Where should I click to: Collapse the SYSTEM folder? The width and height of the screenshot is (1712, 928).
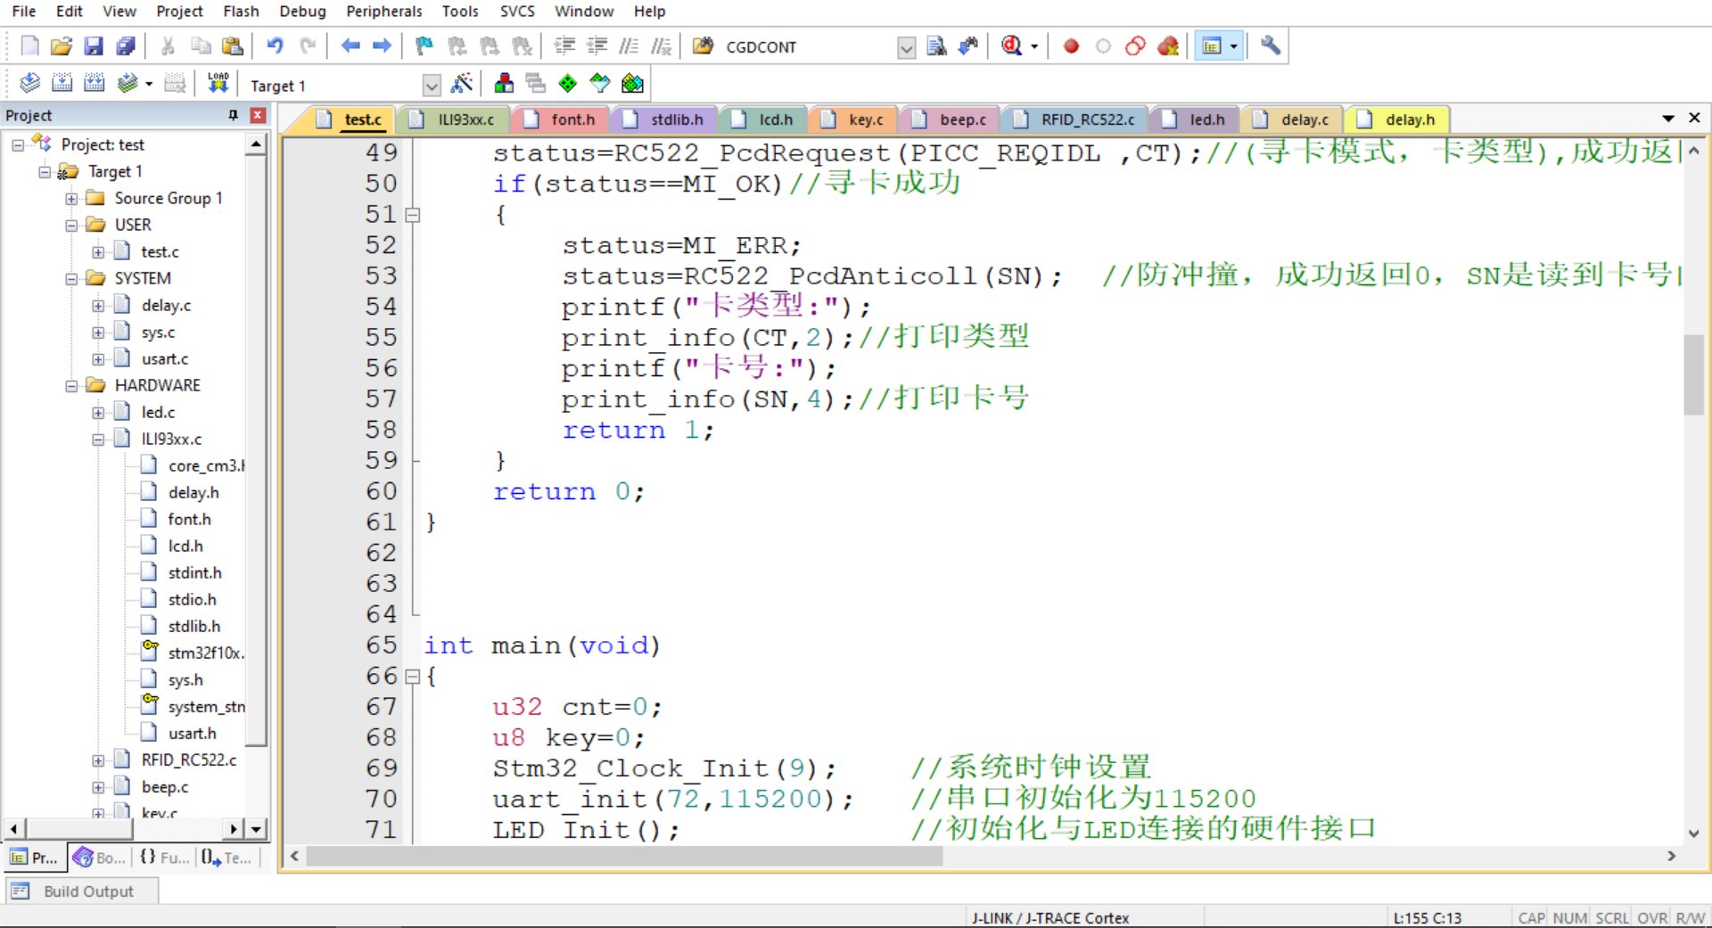coord(72,278)
